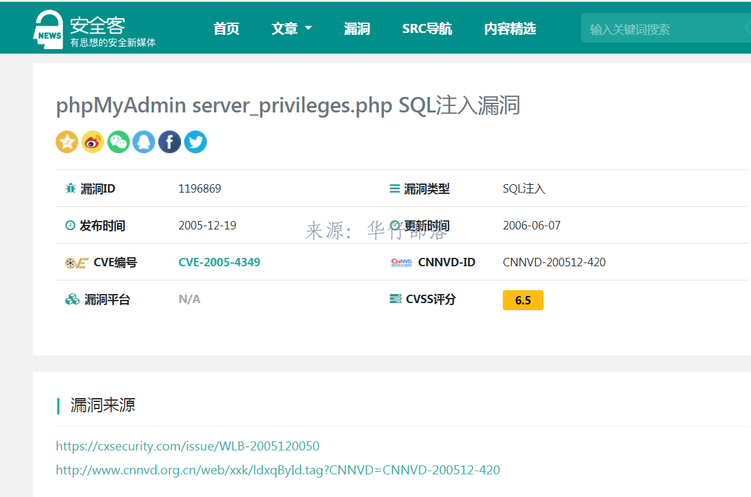
Task: Select update date 2006-06-07
Action: click(532, 226)
